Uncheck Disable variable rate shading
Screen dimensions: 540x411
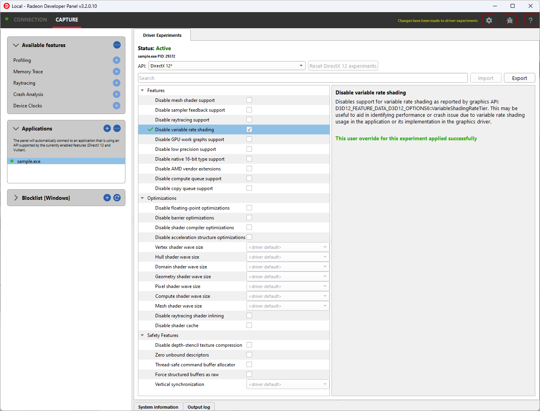249,129
